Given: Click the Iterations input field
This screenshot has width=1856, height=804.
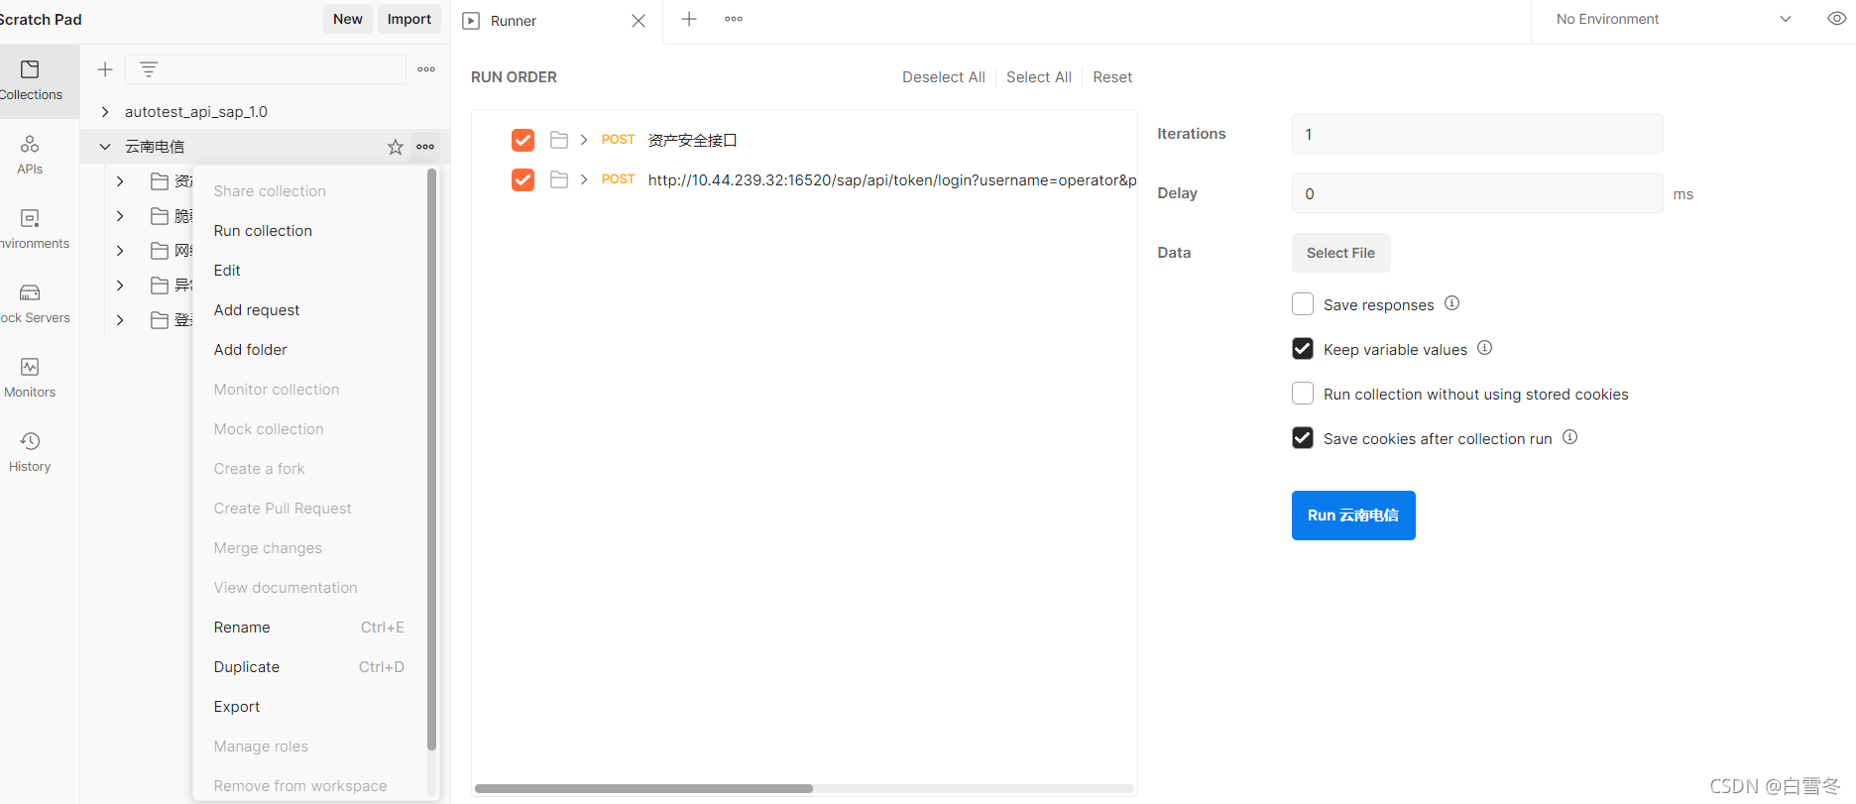Looking at the screenshot, I should coord(1477,134).
